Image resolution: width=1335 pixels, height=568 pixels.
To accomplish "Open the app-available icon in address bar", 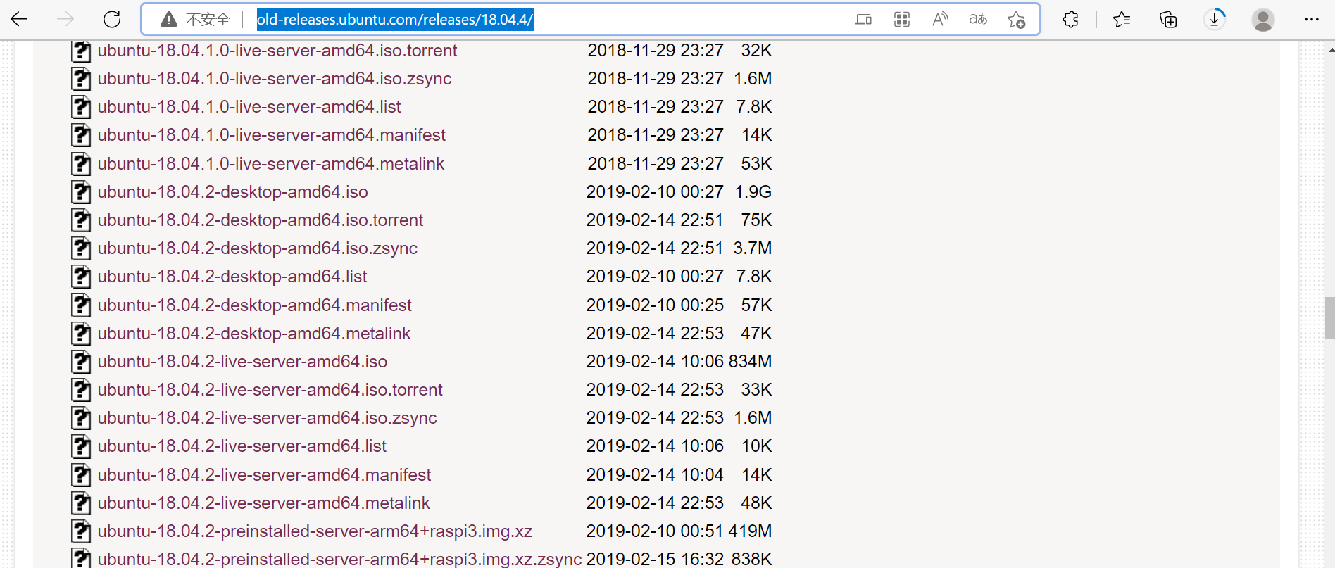I will [x=864, y=19].
